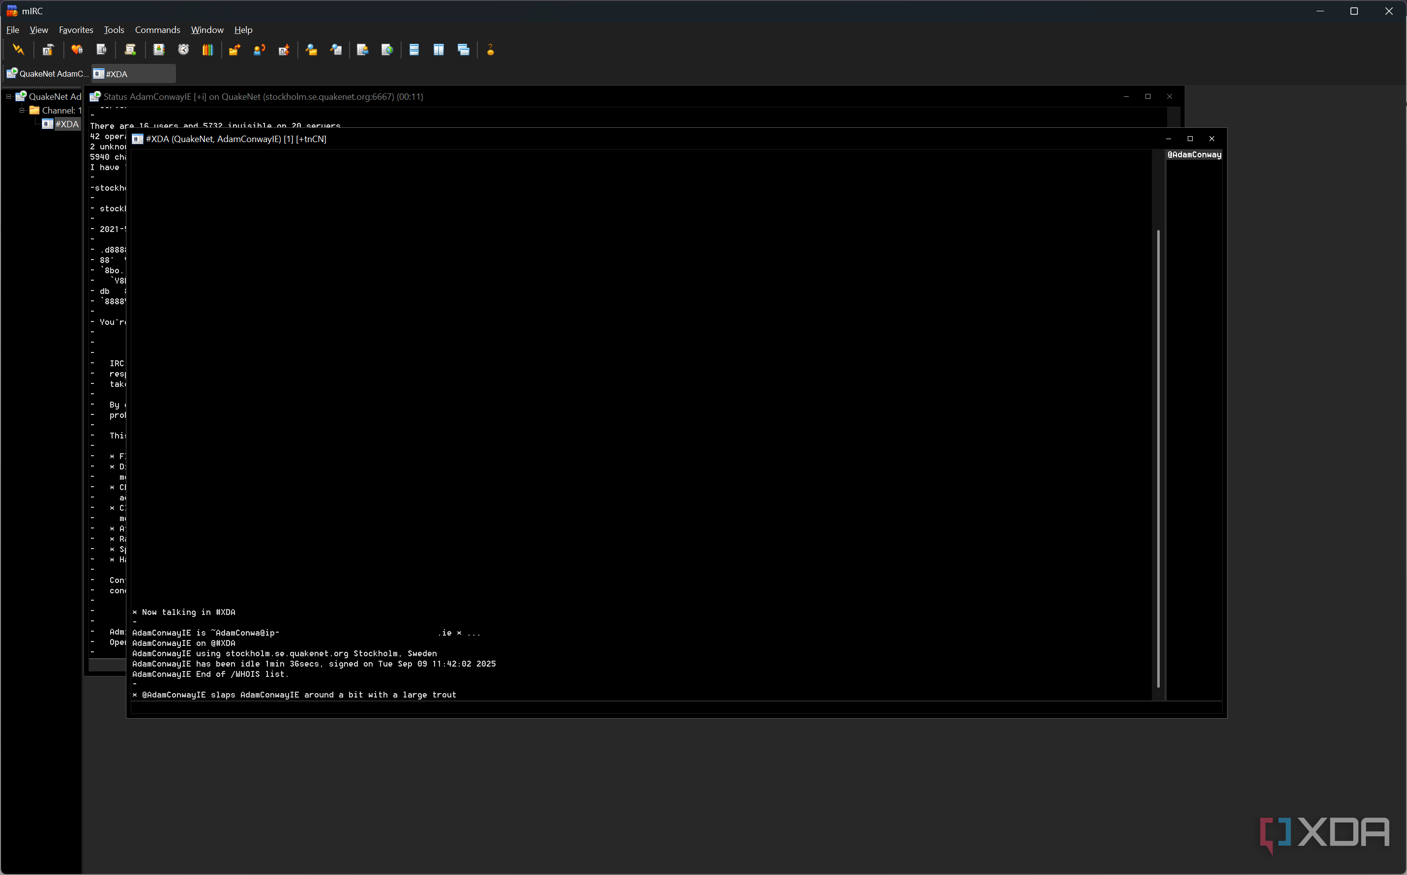Click the slaps with a large trout line
1407x875 pixels.
click(x=294, y=695)
